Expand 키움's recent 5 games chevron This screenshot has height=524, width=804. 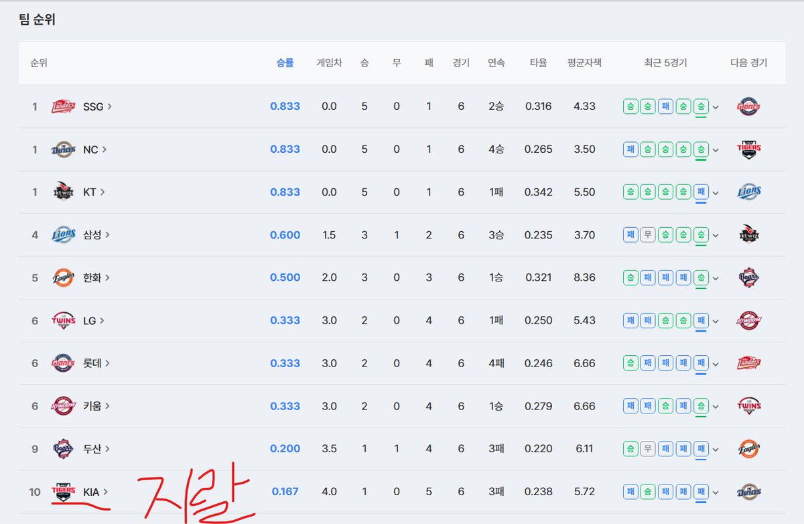pyautogui.click(x=716, y=407)
